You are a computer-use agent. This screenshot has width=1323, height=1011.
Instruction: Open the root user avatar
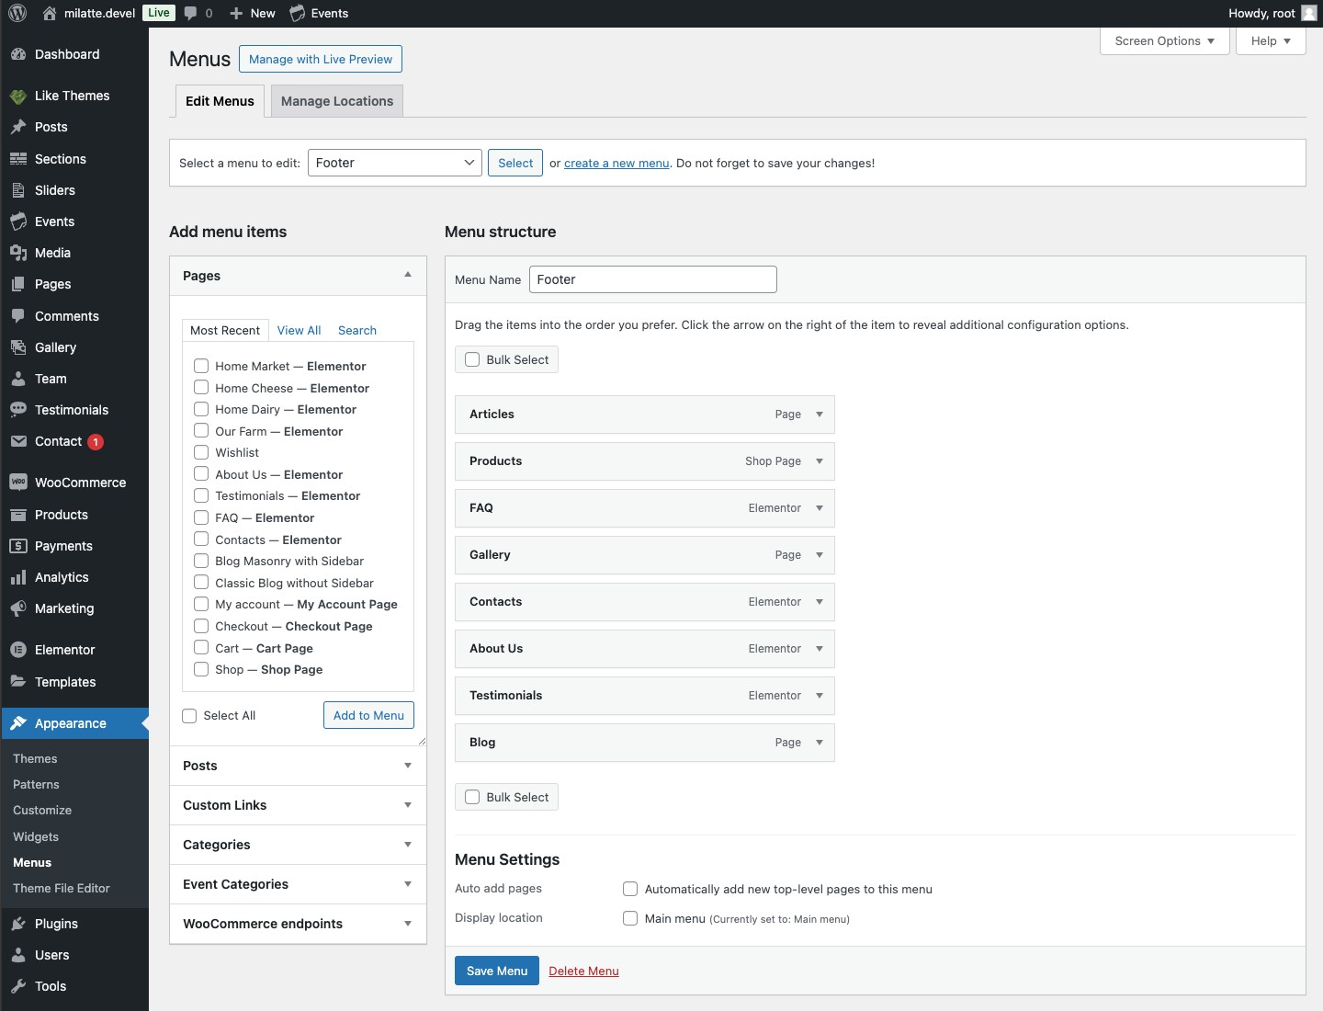tap(1309, 13)
